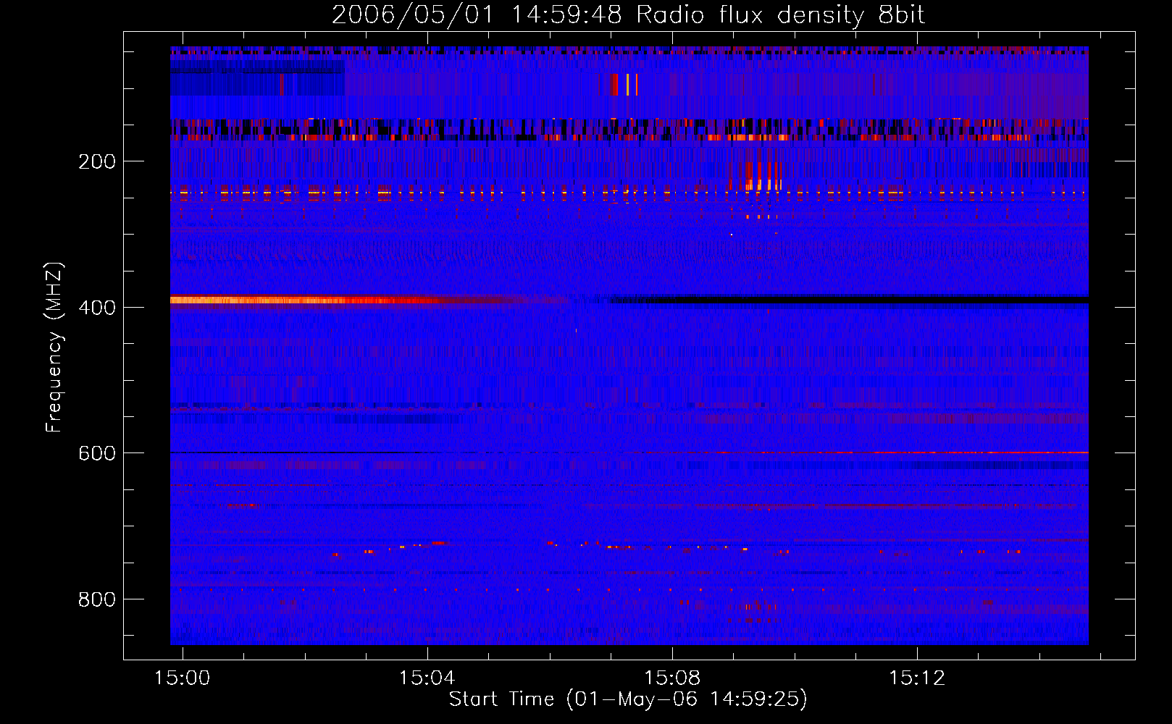Viewport: 1172px width, 724px height.
Task: Click the 15:08 time tick label
Action: [x=672, y=678]
